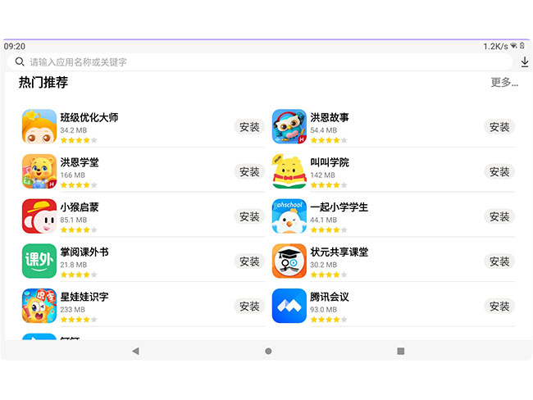The width and height of the screenshot is (533, 400).
Task: Tap the 叫叫学院 yellow duck icon
Action: [x=289, y=171]
